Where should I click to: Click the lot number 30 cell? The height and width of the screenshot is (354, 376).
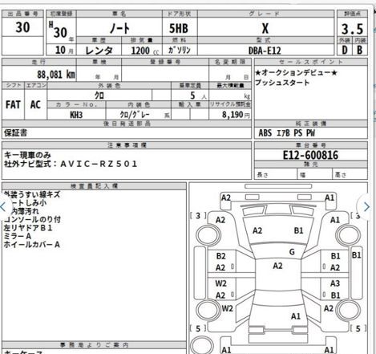[x=22, y=27]
